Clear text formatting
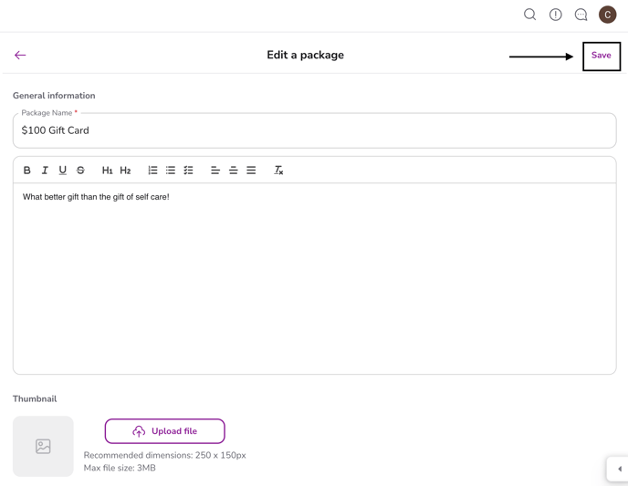 (278, 171)
